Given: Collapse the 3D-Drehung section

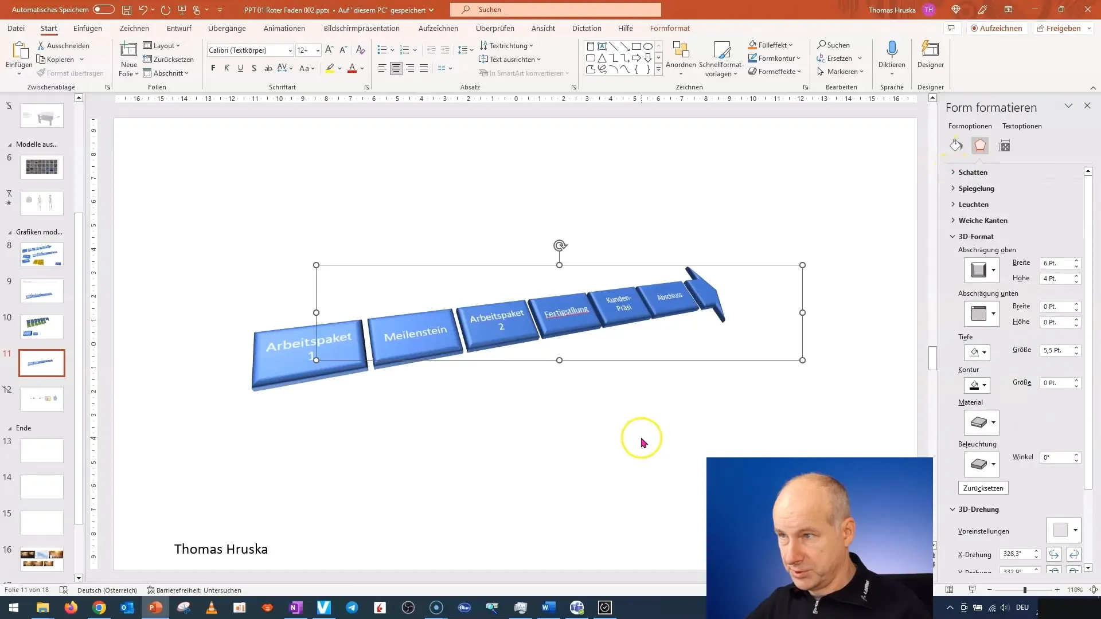Looking at the screenshot, I should pyautogui.click(x=954, y=508).
